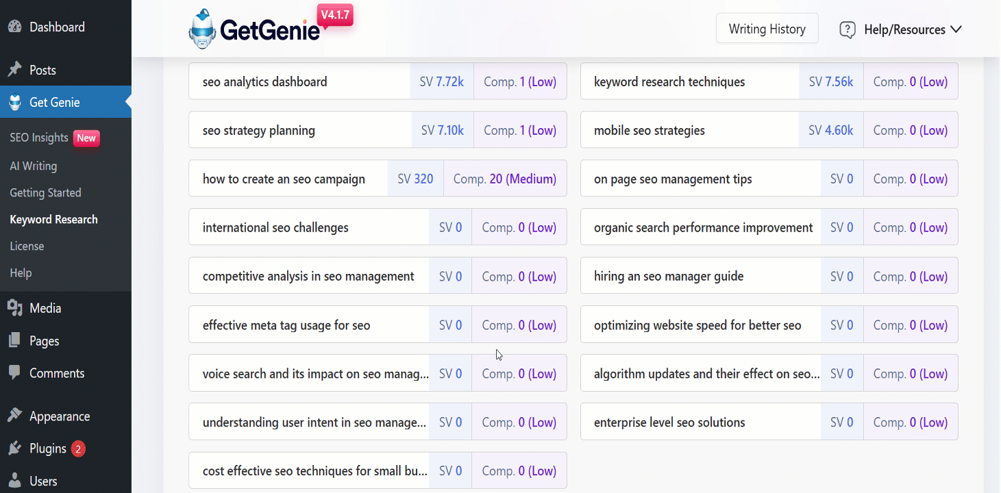Open the Users menu label

43,481
